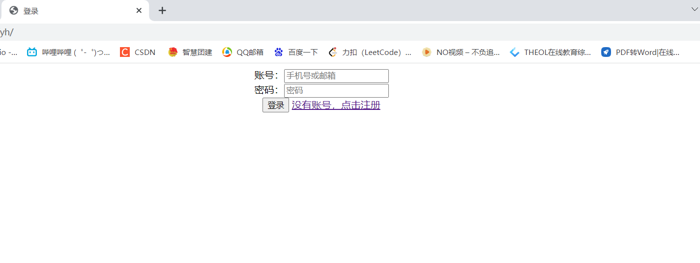Open the 百度一下 paw icon bookmark

pyautogui.click(x=279, y=52)
